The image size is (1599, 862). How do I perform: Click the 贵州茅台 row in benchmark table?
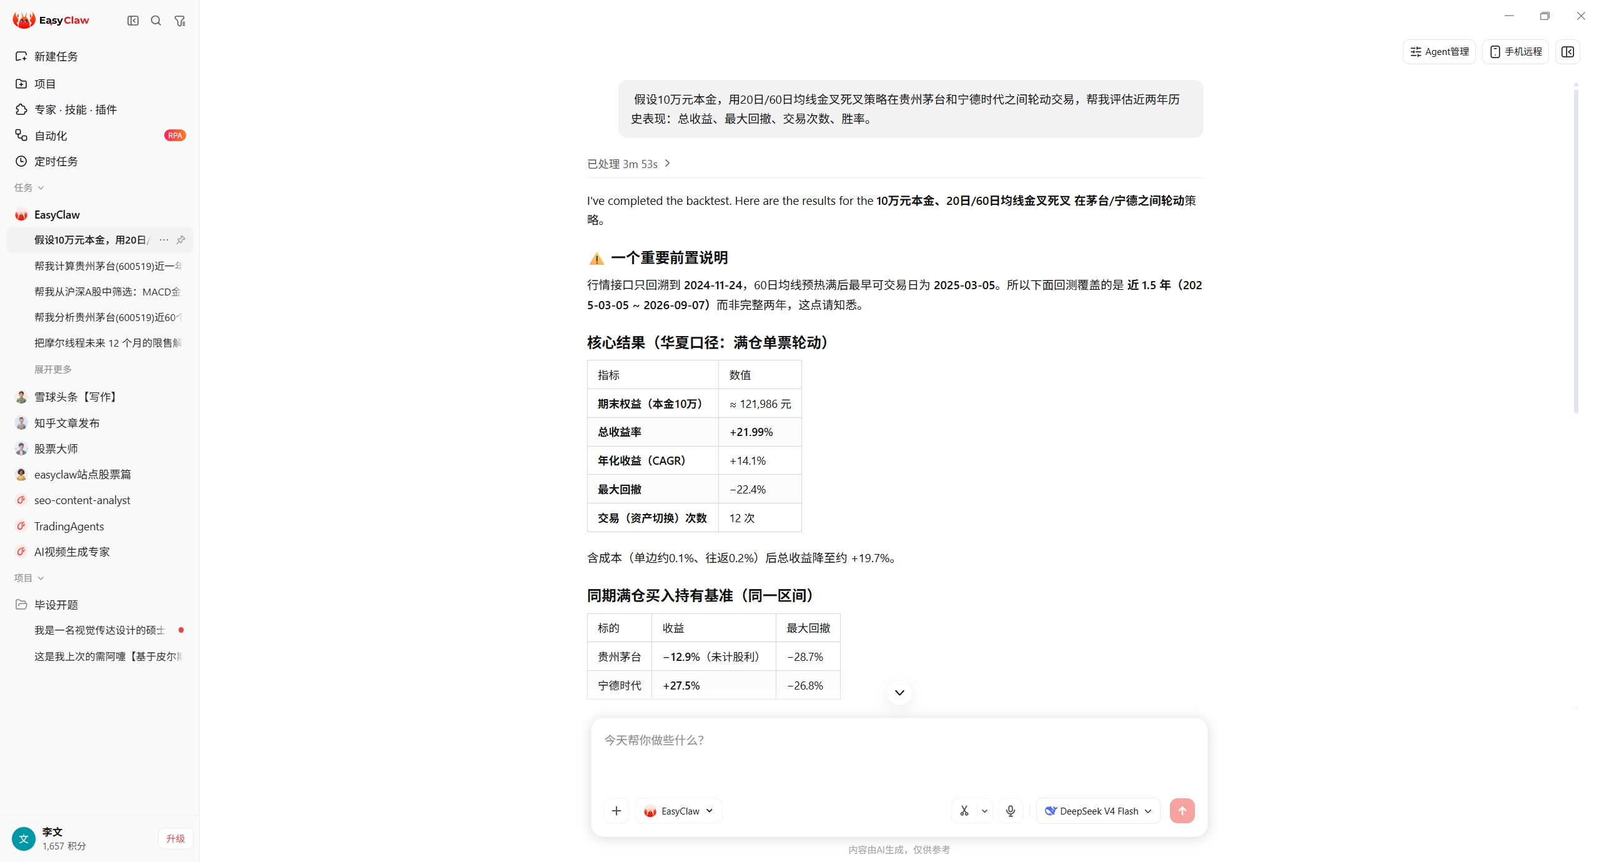click(x=714, y=656)
